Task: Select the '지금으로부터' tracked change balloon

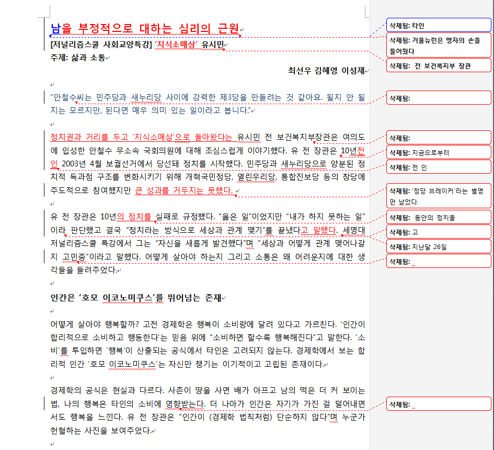Action: pos(438,152)
